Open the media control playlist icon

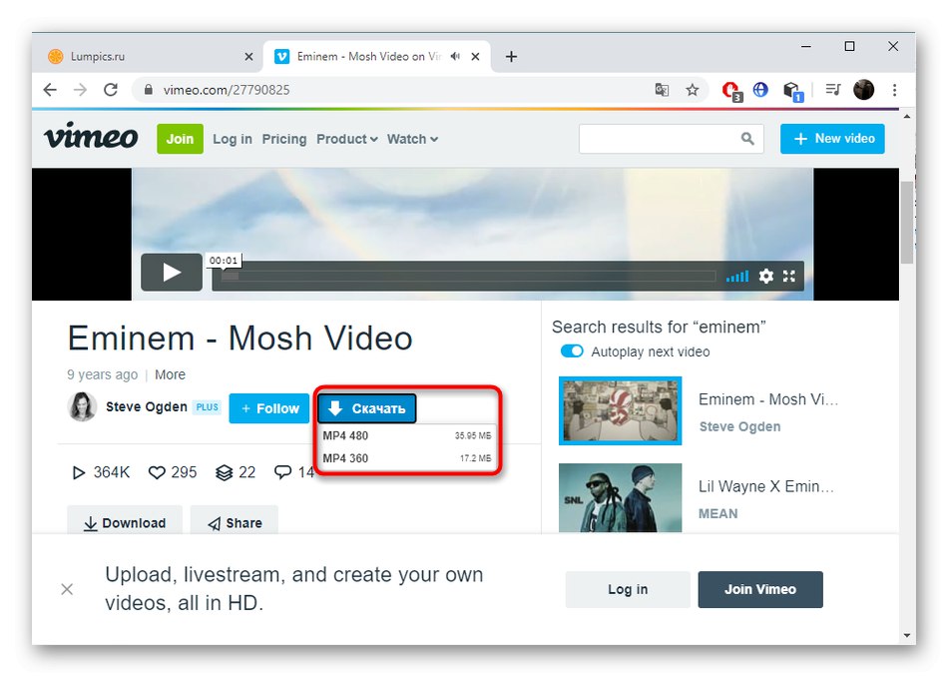click(x=833, y=90)
